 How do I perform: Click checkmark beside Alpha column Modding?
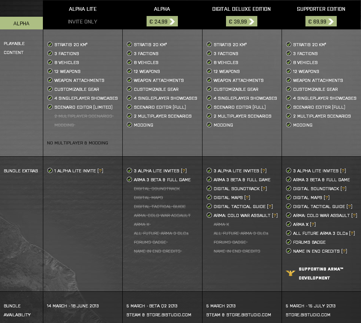pos(129,125)
